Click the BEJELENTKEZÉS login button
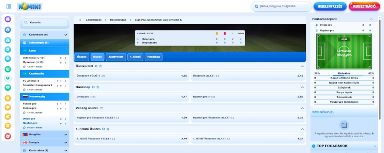 330,6
